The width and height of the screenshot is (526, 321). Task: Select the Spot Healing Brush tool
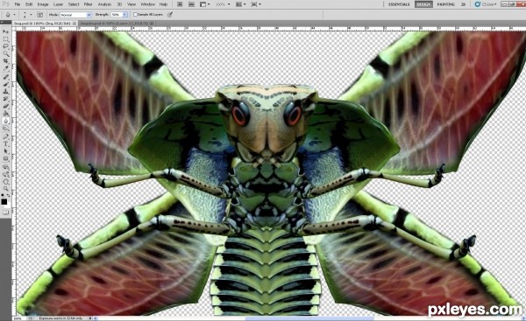[x=6, y=77]
